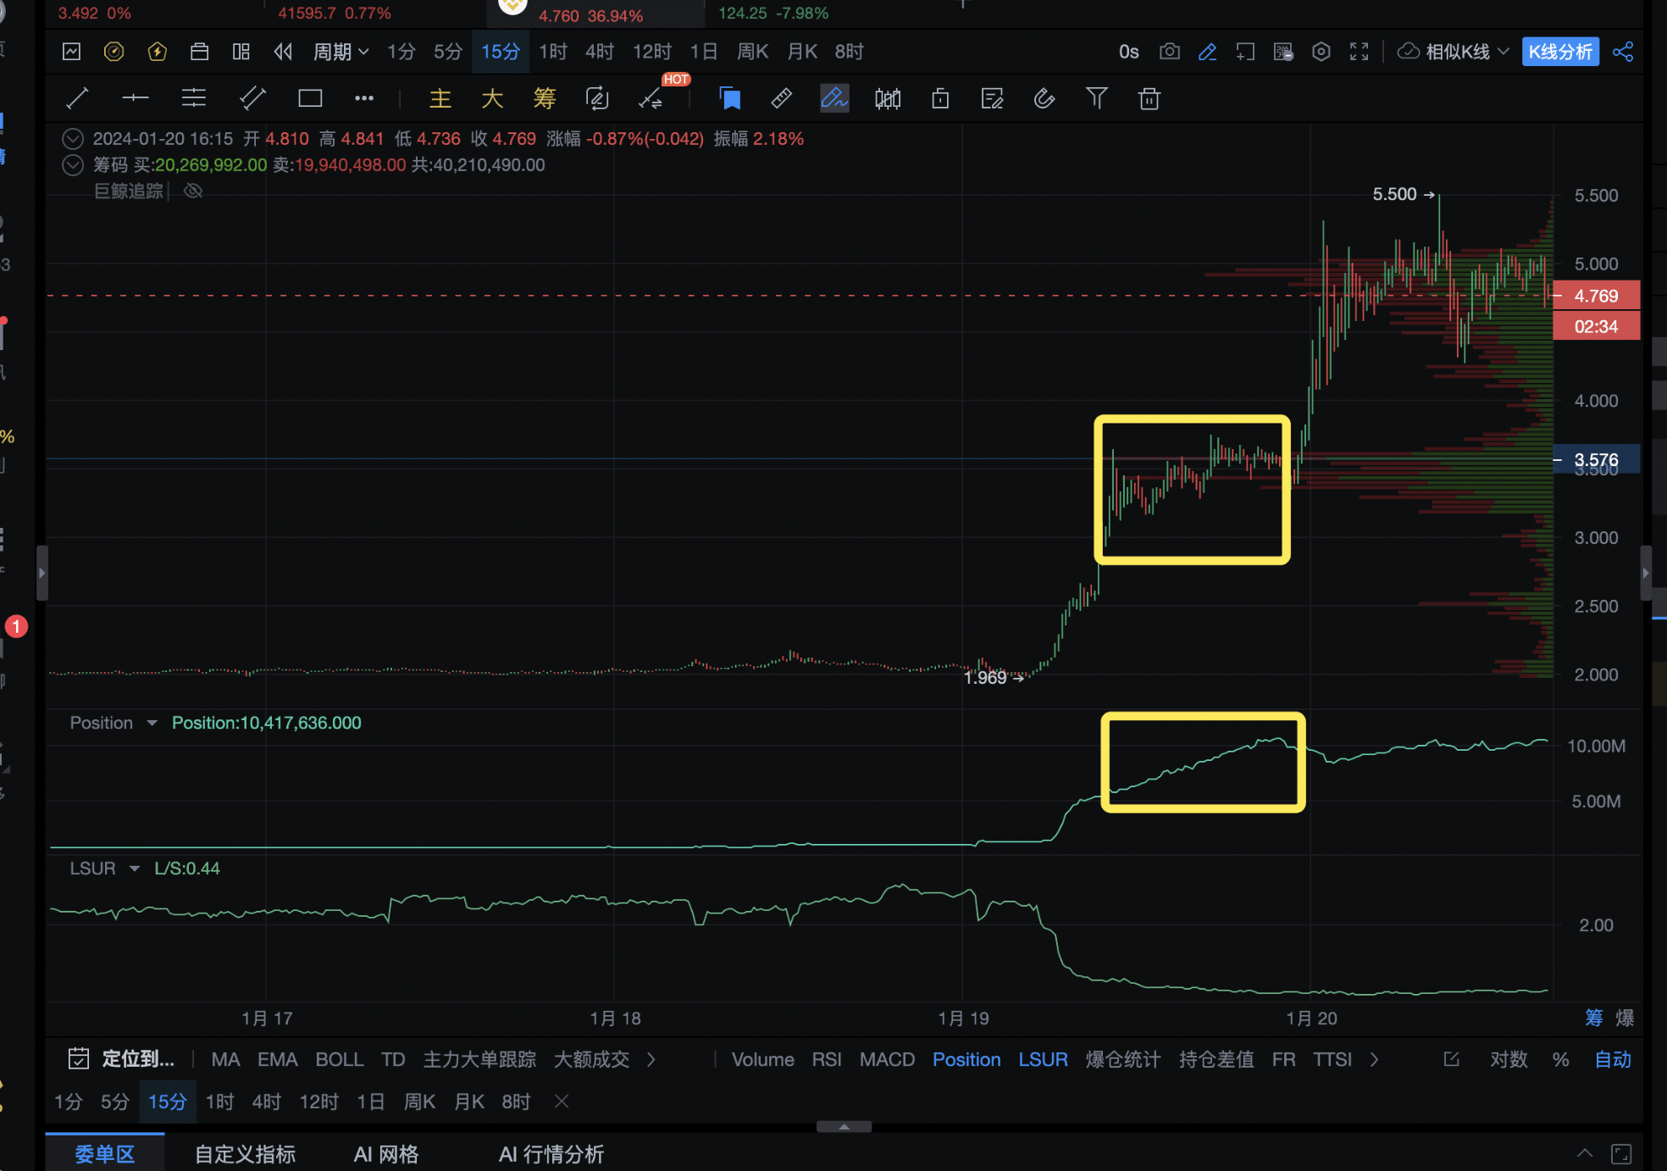The image size is (1667, 1171).
Task: Open the calendar icon in top toolbar
Action: (200, 52)
